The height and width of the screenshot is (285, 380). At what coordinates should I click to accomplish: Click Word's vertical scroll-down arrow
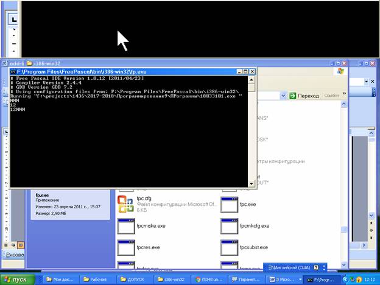[x=371, y=216]
